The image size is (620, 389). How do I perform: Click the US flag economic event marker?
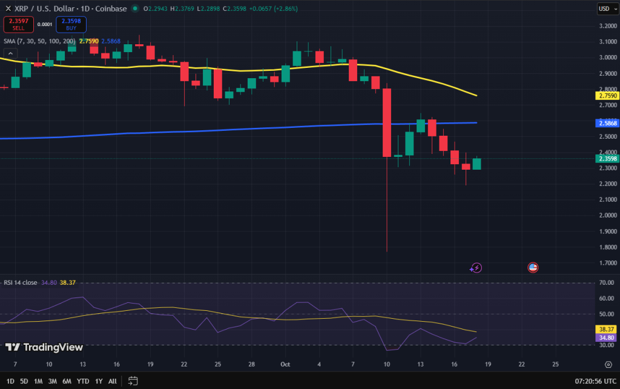pyautogui.click(x=533, y=267)
